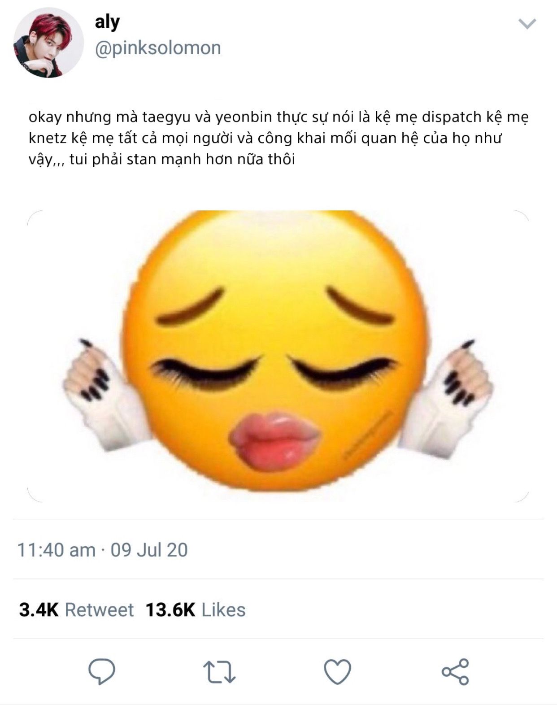This screenshot has width=557, height=705.
Task: Tap the reply speech bubble icon
Action: click(102, 671)
